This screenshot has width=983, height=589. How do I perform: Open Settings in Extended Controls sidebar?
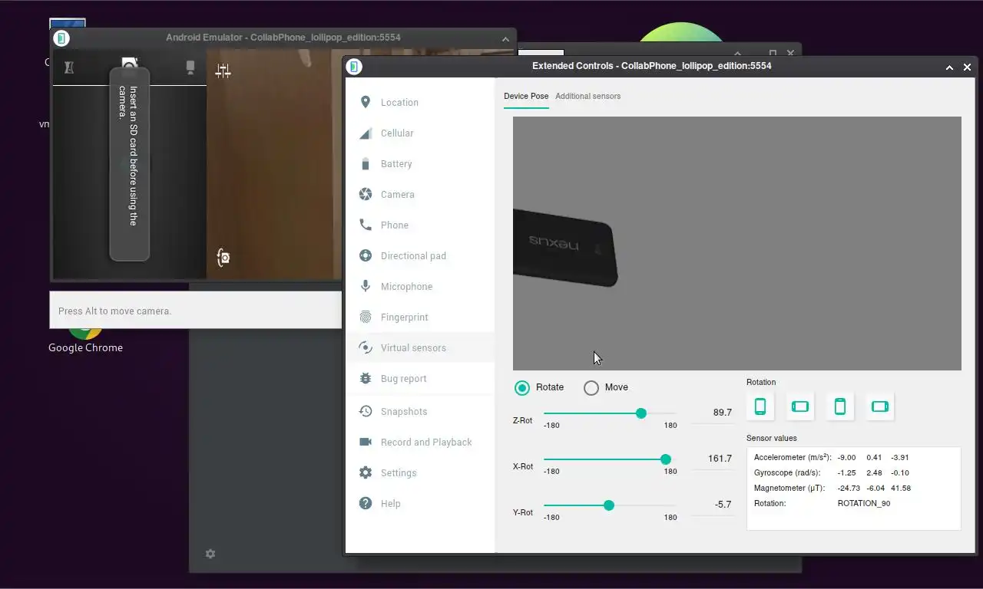(x=419, y=472)
